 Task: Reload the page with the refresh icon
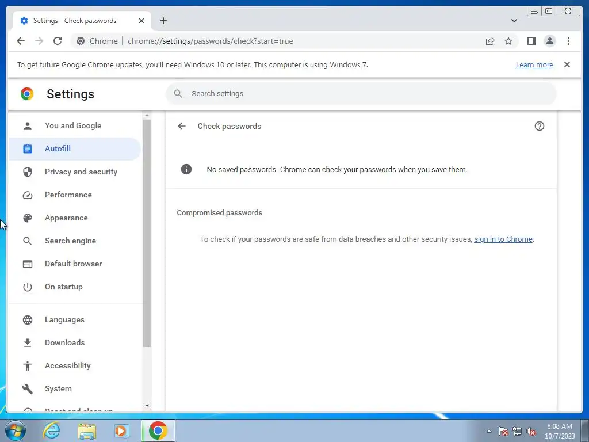click(x=58, y=41)
